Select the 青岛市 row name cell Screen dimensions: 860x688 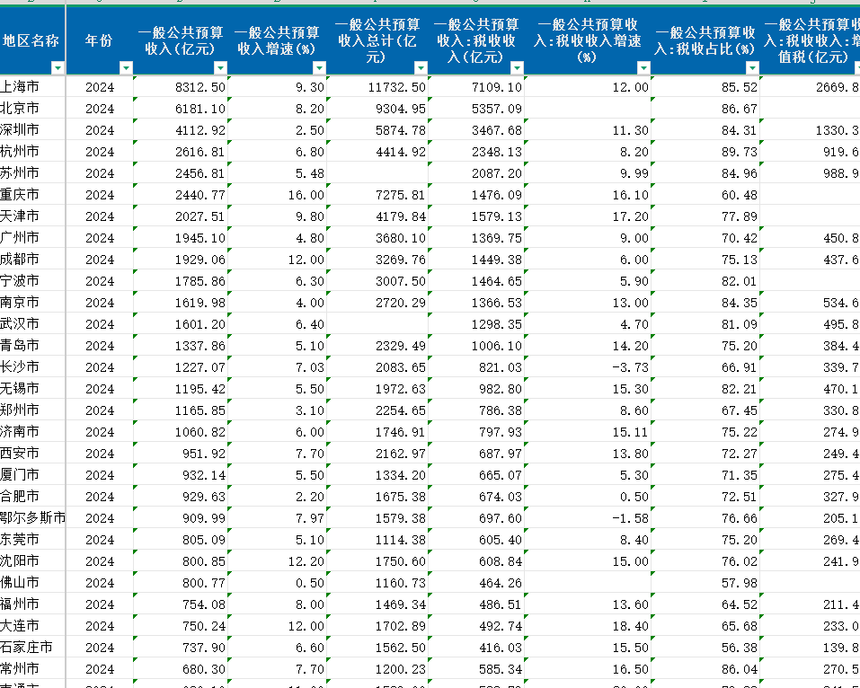coord(32,346)
